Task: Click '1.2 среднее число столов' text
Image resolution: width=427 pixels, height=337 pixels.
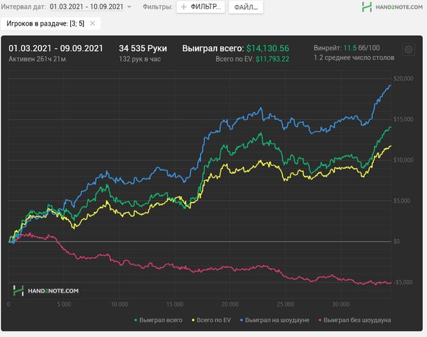Action: click(x=354, y=58)
